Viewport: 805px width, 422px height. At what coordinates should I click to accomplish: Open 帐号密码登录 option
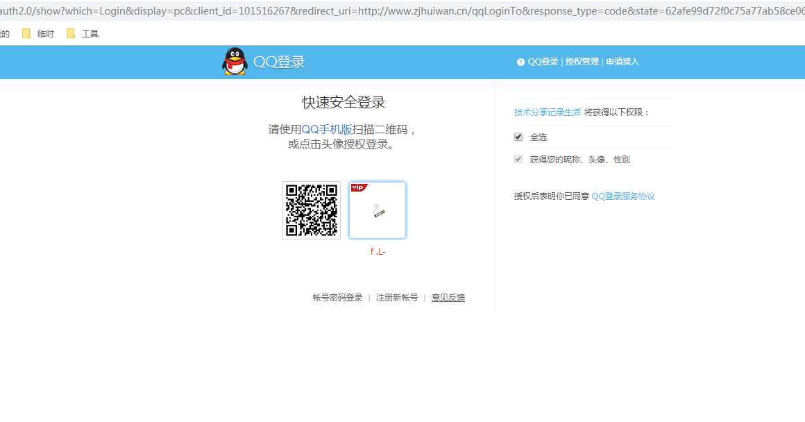click(338, 298)
